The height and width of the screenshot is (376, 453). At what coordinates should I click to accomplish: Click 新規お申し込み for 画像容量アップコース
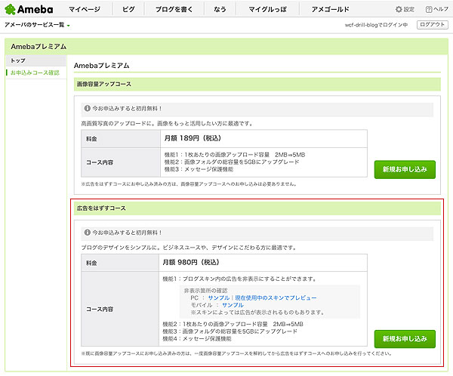pos(405,170)
